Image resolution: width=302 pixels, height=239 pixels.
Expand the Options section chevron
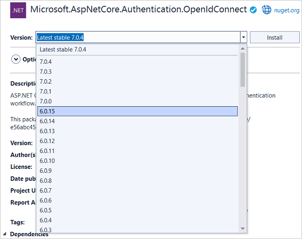click(x=16, y=59)
